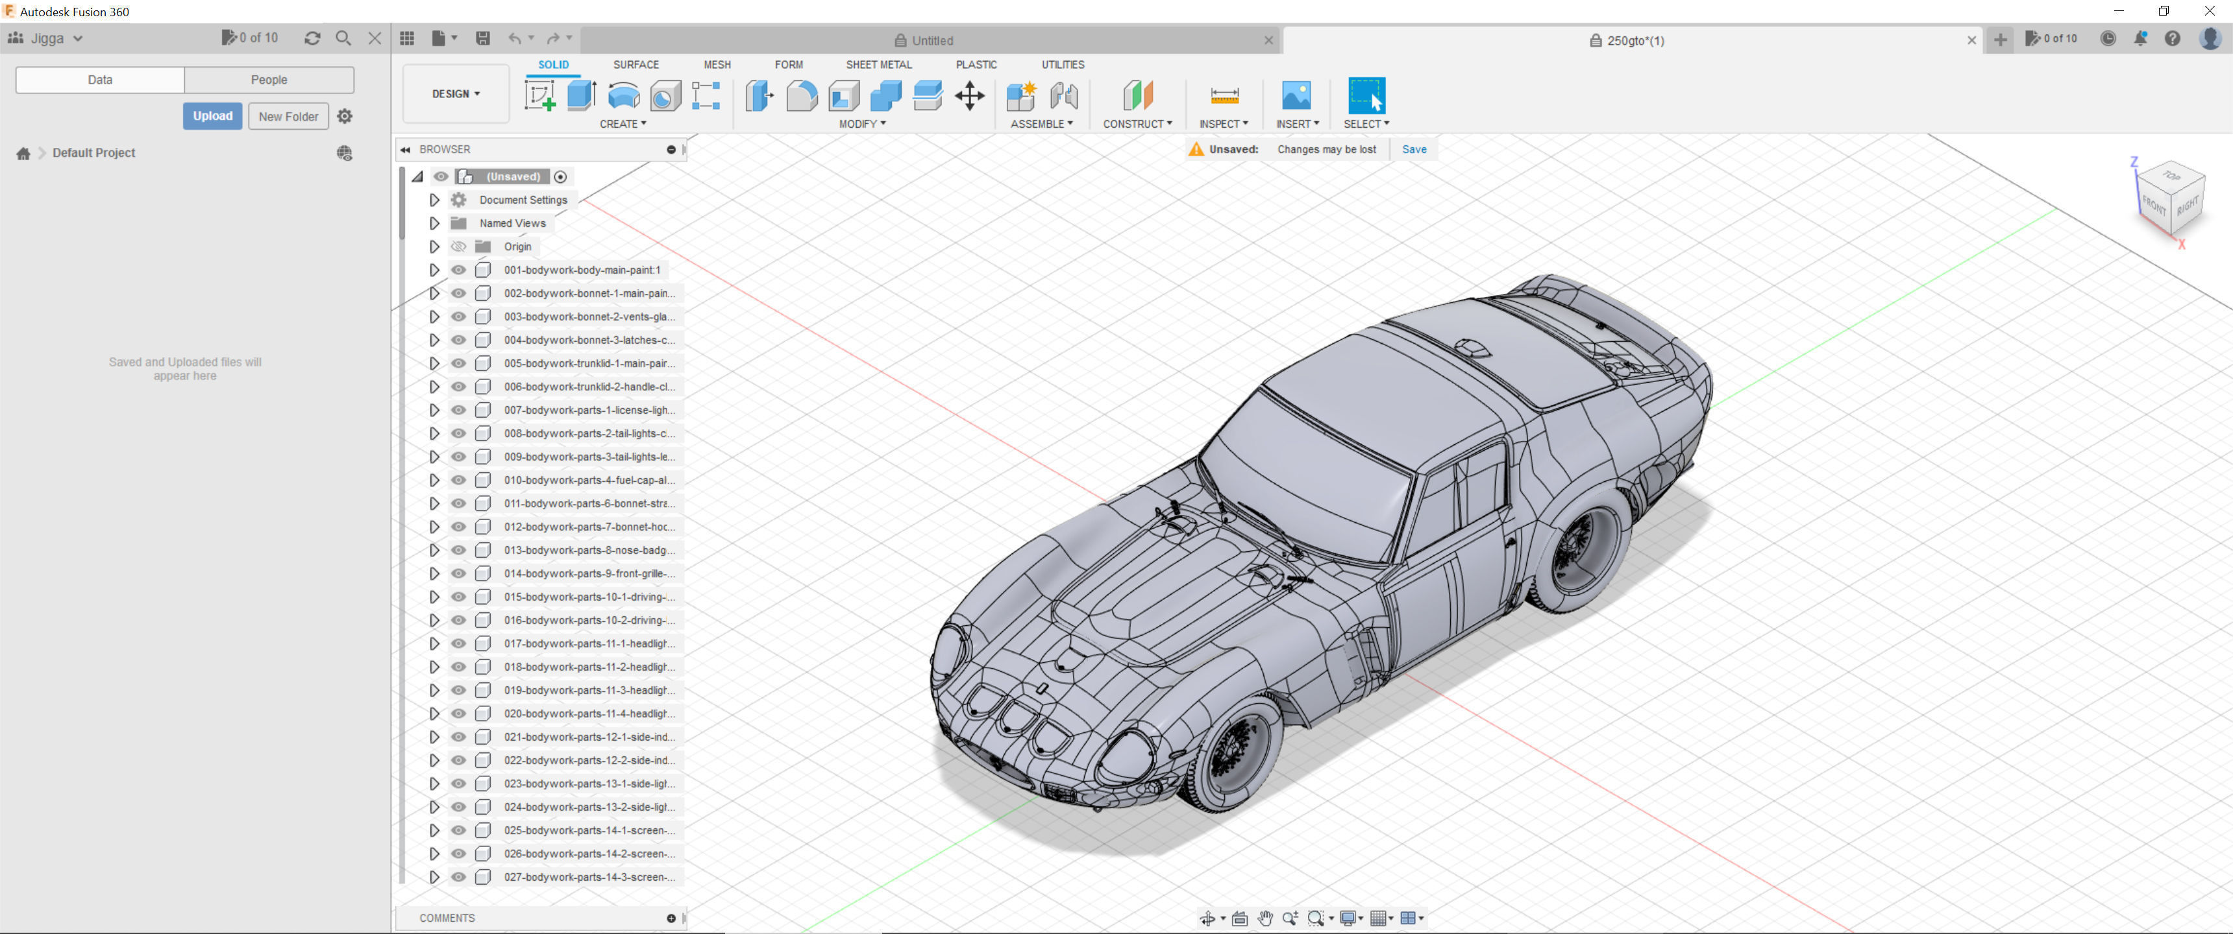Select the Create Sketch tool
This screenshot has height=934, width=2233.
(540, 95)
